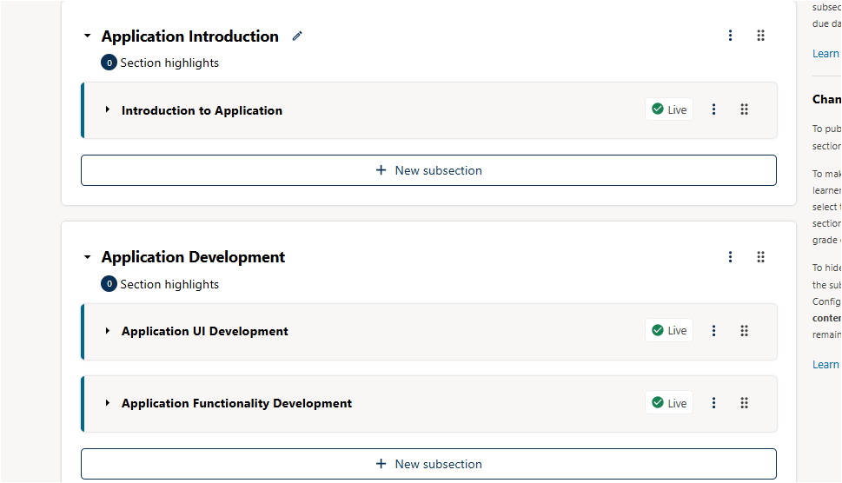Open Introduction to Application subsection options menu
Image resolution: width=842 pixels, height=483 pixels.
713,109
